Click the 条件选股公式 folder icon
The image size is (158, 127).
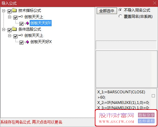14,29
